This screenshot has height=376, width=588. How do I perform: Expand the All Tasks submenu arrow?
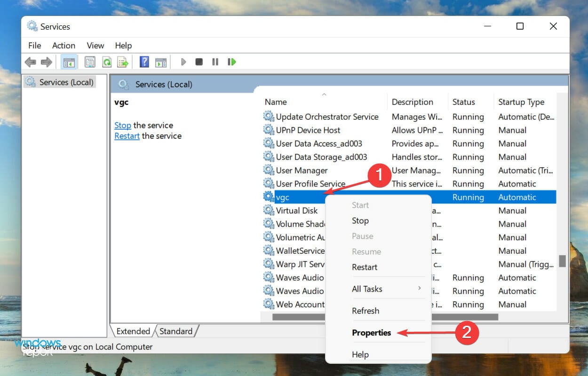(420, 288)
